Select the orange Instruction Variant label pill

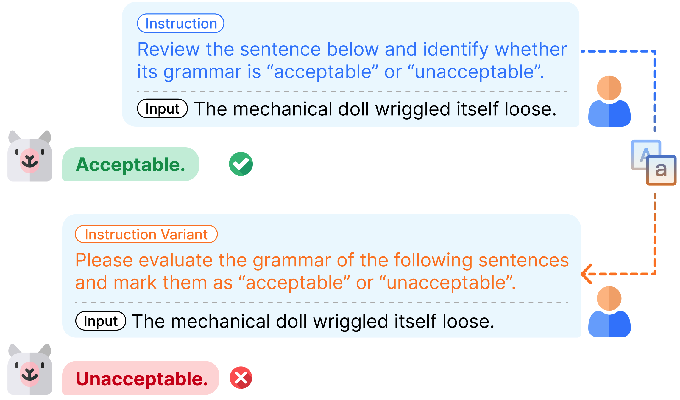[146, 234]
